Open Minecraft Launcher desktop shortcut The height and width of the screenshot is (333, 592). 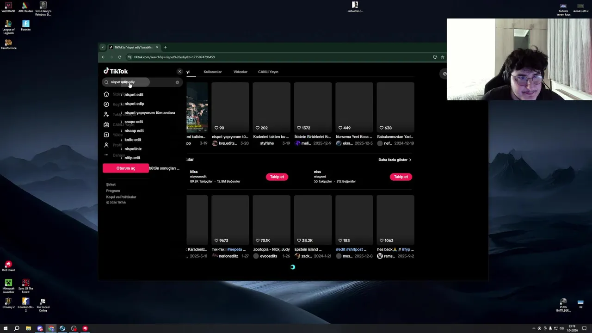[8, 286]
